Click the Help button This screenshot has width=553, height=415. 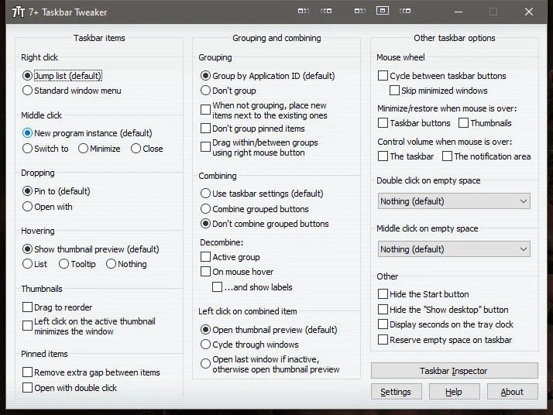454,392
